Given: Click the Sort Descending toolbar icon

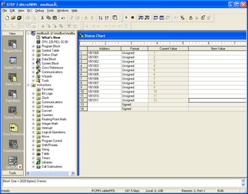Looking at the screenshot, I should (107, 18).
